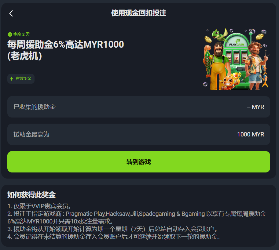Image resolution: width=279 pixels, height=250 pixels.
Task: Click the 1000 MYR maximum value
Action: [x=250, y=134]
